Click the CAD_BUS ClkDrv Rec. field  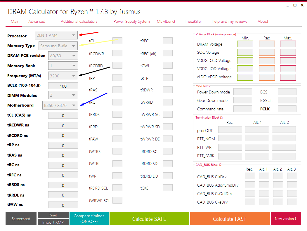(250, 176)
